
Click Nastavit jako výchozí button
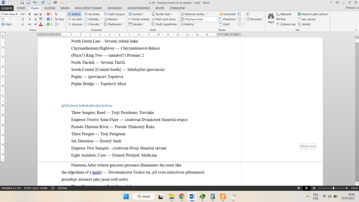point(313,14)
